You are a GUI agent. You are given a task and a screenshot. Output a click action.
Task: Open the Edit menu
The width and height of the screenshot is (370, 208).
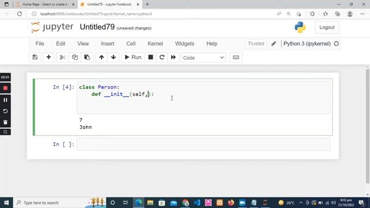pyautogui.click(x=61, y=44)
